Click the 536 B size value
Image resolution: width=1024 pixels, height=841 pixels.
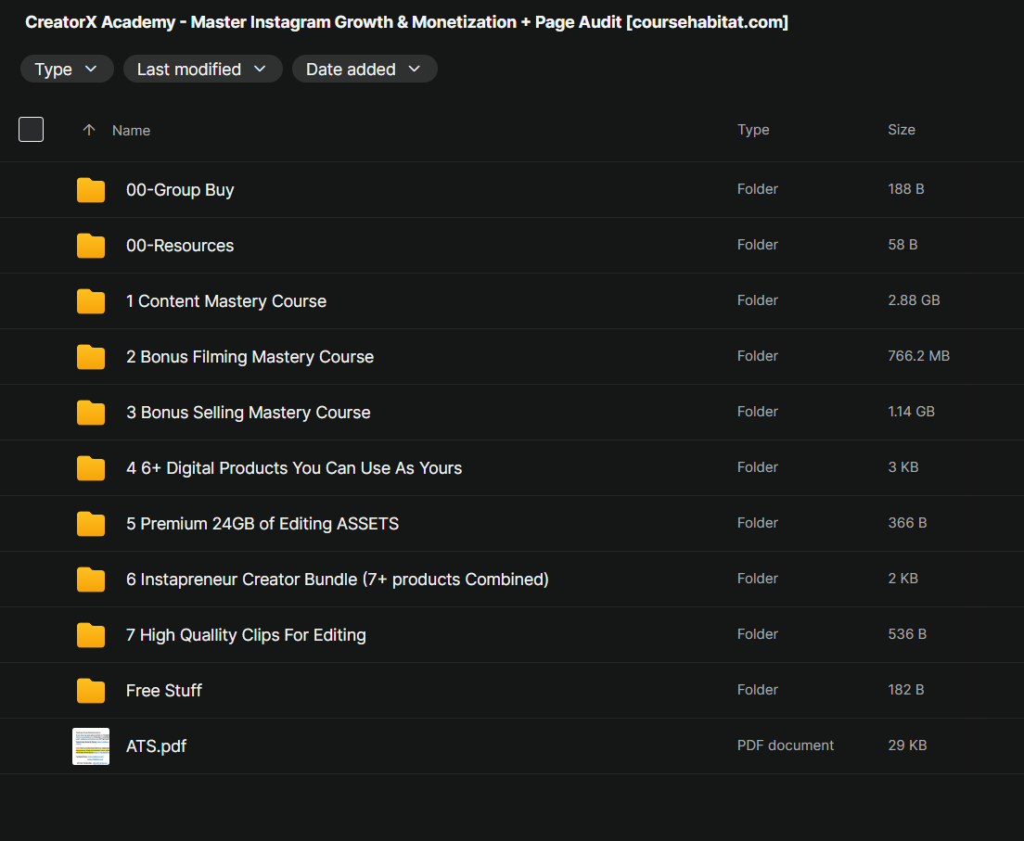(907, 633)
